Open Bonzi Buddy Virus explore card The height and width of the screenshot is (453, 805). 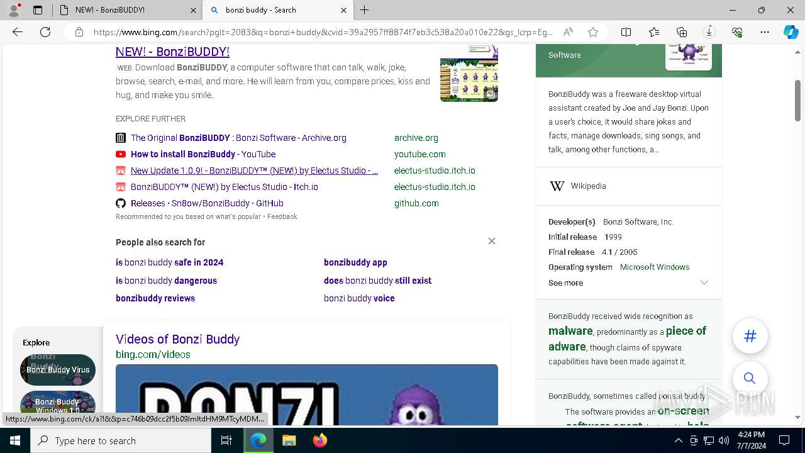[58, 370]
